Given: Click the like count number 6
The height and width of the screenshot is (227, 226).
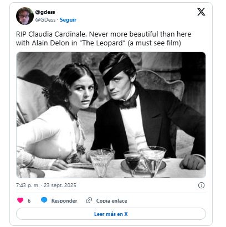Looking at the screenshot, I should point(29,201).
